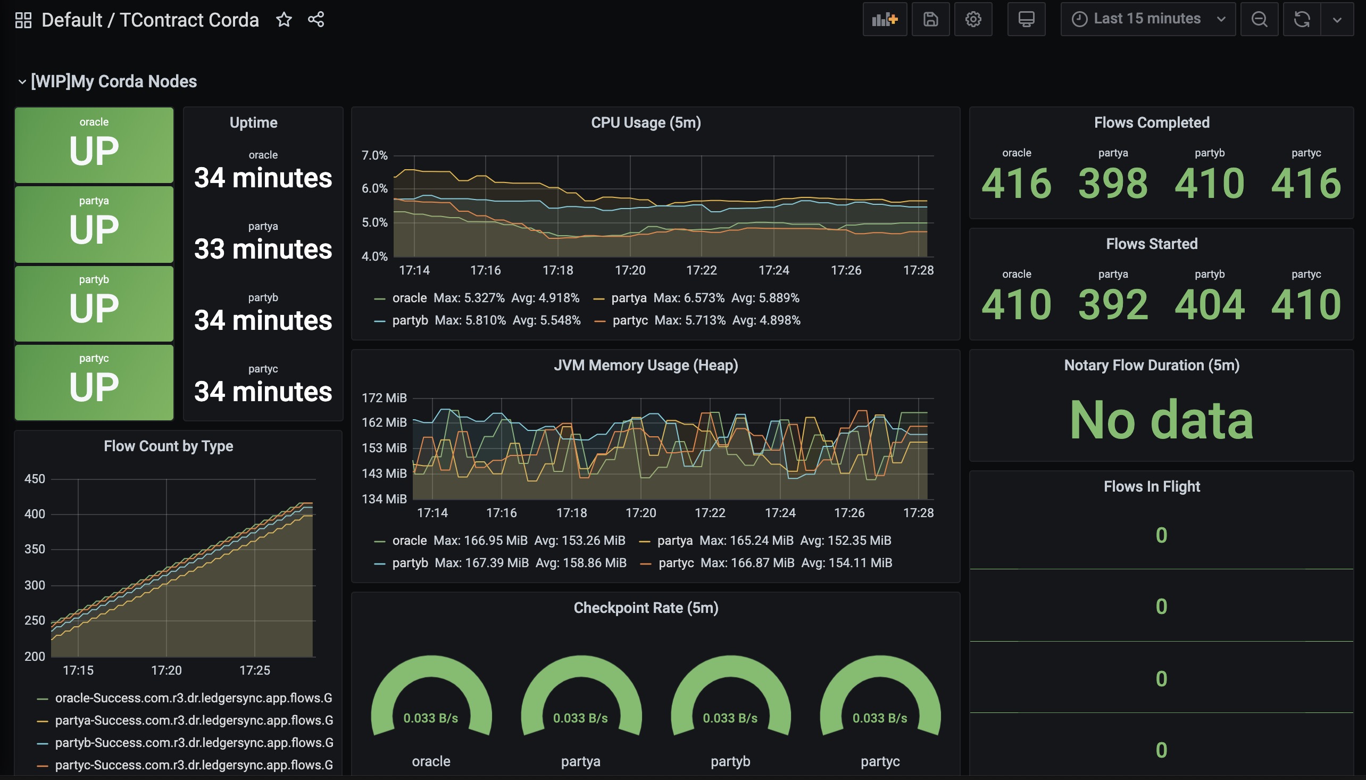Viewport: 1366px width, 780px height.
Task: Cycle view mode with monitor icon
Action: point(1026,19)
